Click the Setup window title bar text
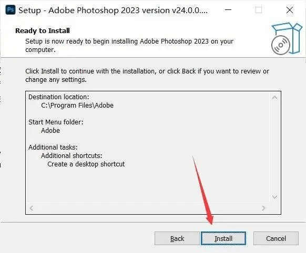The image size is (306, 253). tap(113, 10)
